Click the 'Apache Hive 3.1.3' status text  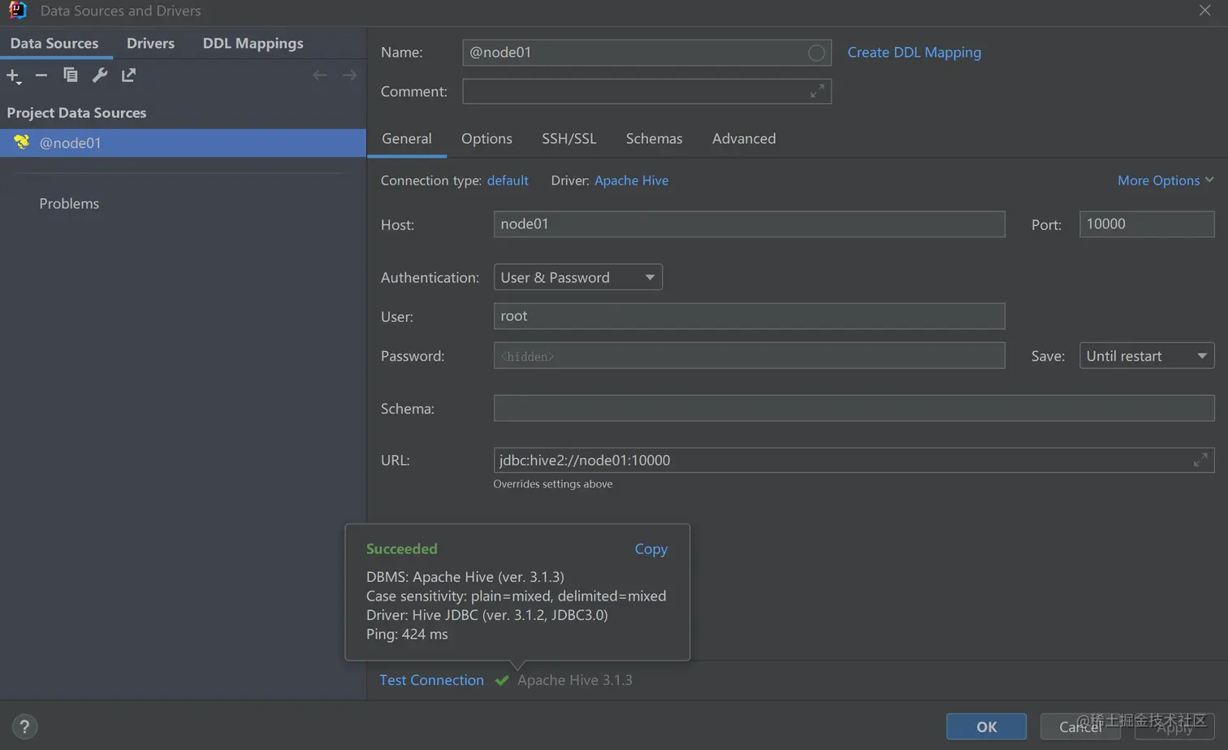[574, 680]
